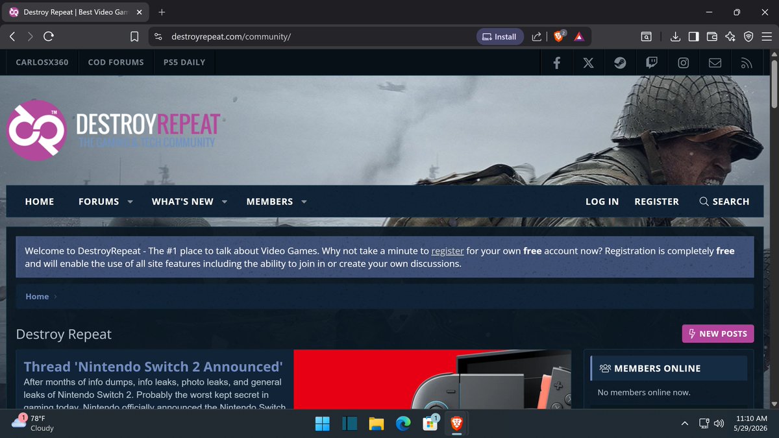Open 'Nintendo Switch 2 Announced' thread title
779x438 pixels.
(153, 367)
